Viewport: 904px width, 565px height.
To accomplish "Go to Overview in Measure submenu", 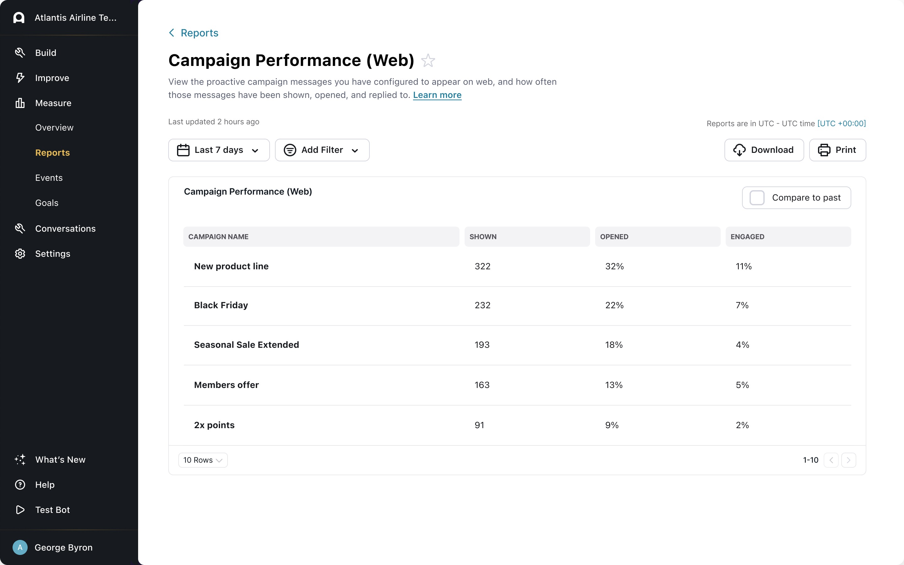I will pyautogui.click(x=54, y=128).
